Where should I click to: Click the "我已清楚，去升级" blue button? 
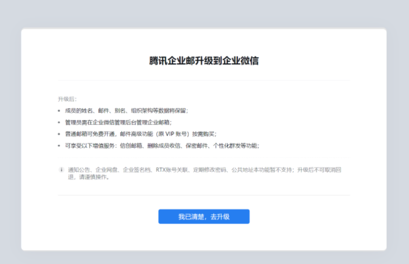tap(204, 216)
